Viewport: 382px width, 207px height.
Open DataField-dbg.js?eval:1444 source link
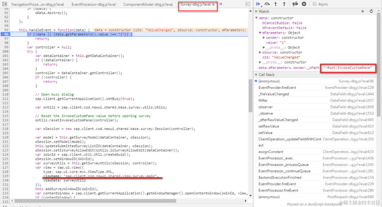(x=352, y=94)
